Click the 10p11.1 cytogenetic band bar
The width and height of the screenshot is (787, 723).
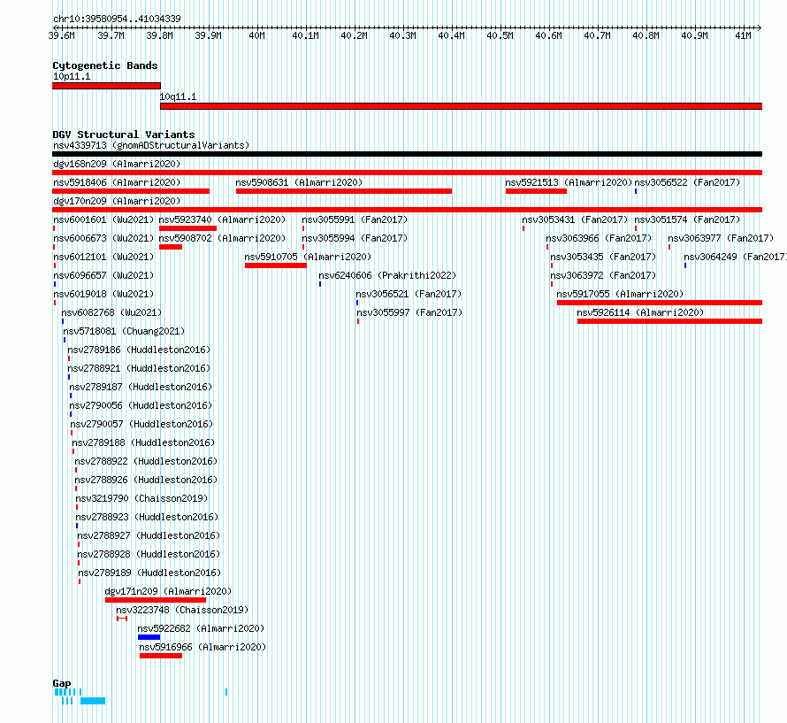(x=106, y=86)
